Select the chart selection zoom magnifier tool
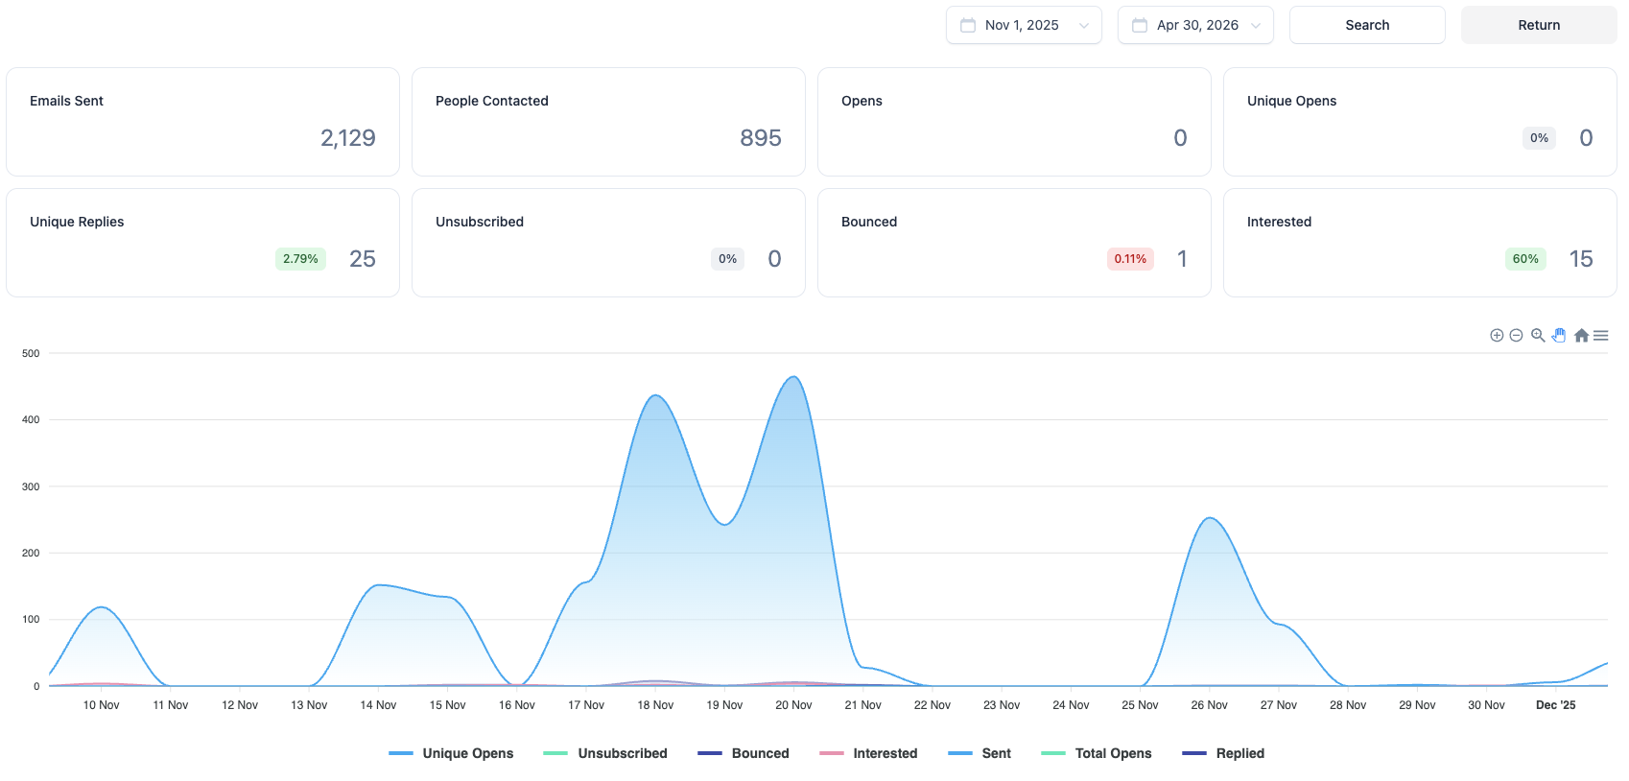 [1538, 335]
